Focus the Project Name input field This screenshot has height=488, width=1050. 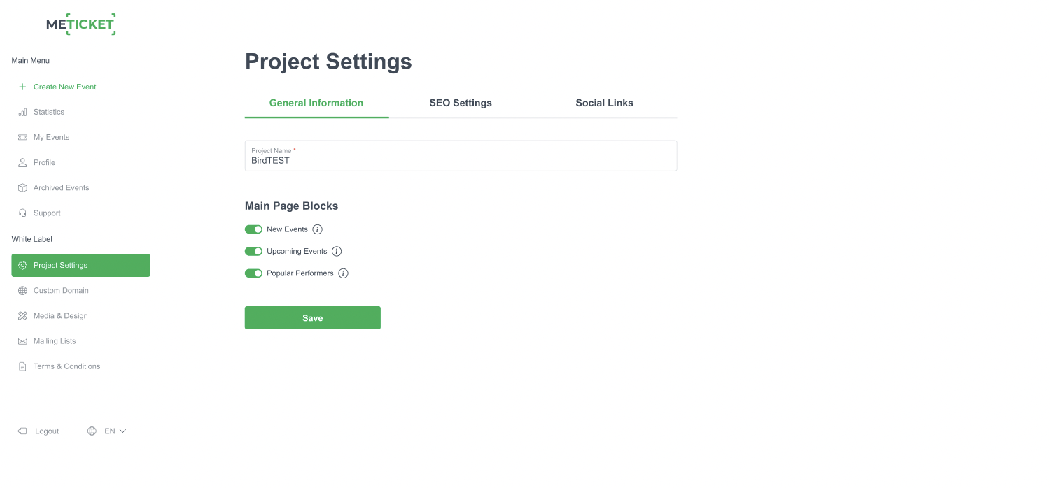pos(461,160)
